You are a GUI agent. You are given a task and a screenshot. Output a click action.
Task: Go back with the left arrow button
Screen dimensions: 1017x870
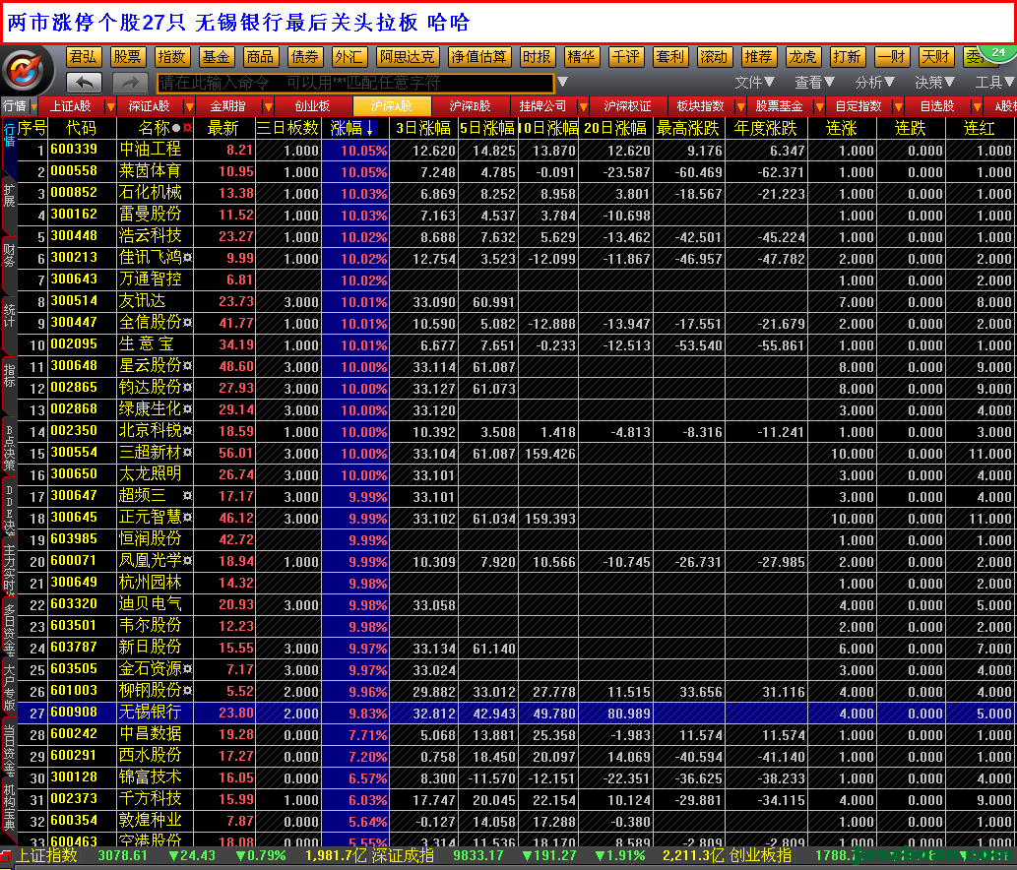[x=85, y=83]
